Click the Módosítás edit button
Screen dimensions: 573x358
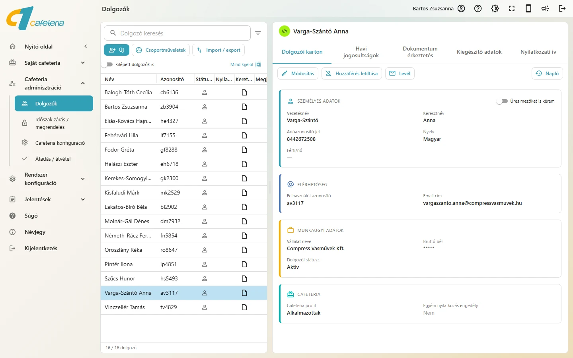click(298, 74)
